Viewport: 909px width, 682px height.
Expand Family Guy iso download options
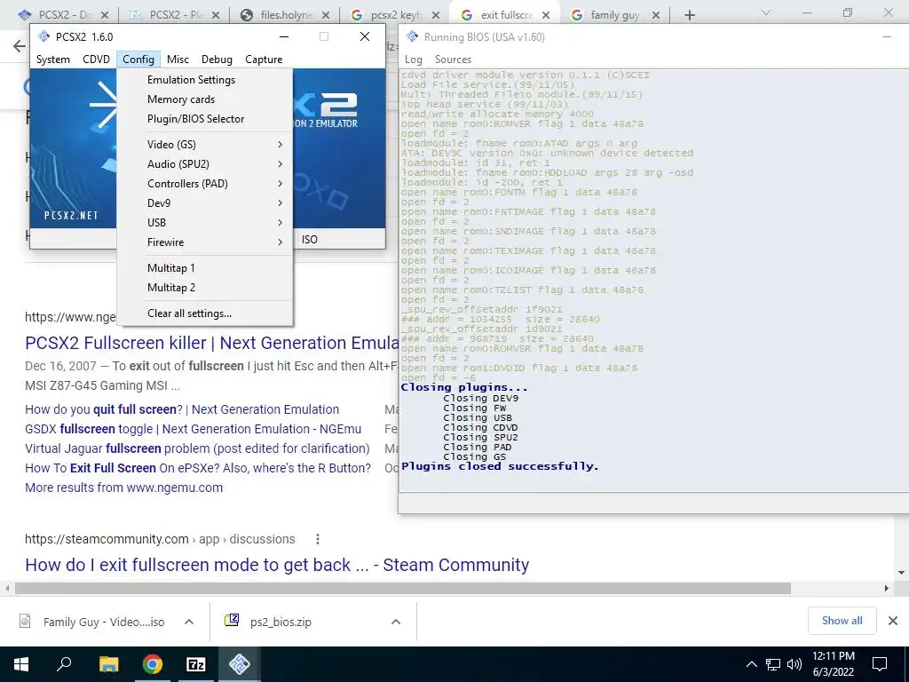pos(189,622)
